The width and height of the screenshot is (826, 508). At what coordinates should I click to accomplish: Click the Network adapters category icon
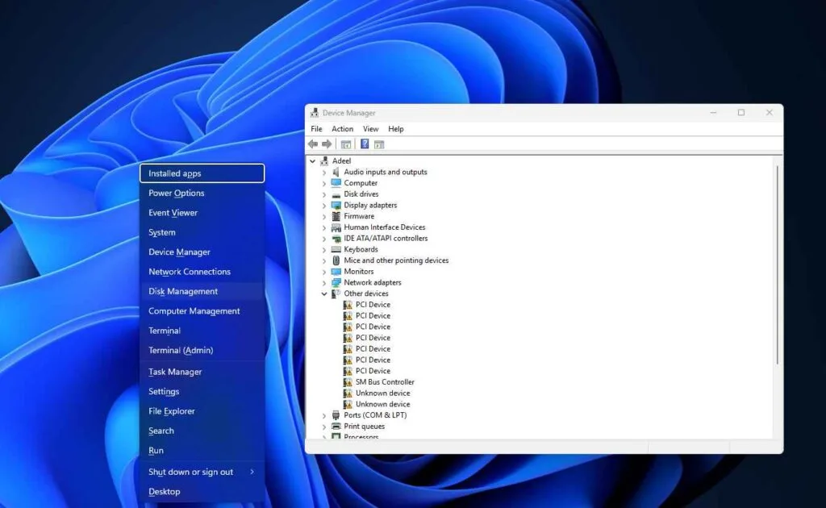336,283
